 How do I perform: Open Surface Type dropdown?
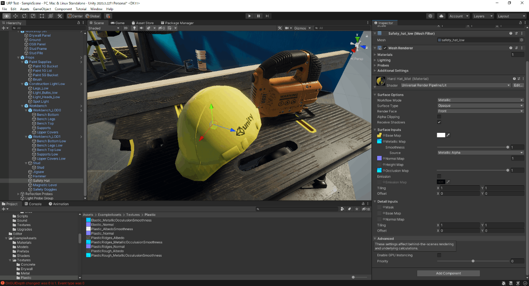480,106
